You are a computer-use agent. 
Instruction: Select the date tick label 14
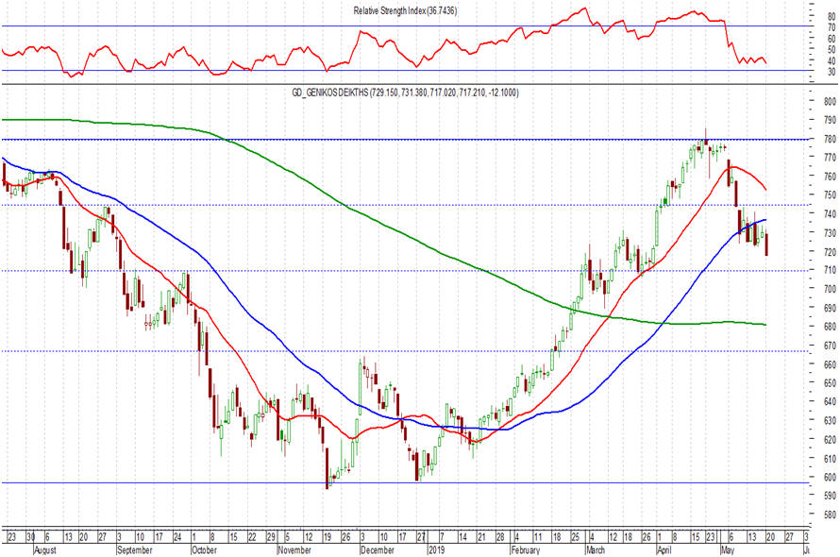[462, 537]
